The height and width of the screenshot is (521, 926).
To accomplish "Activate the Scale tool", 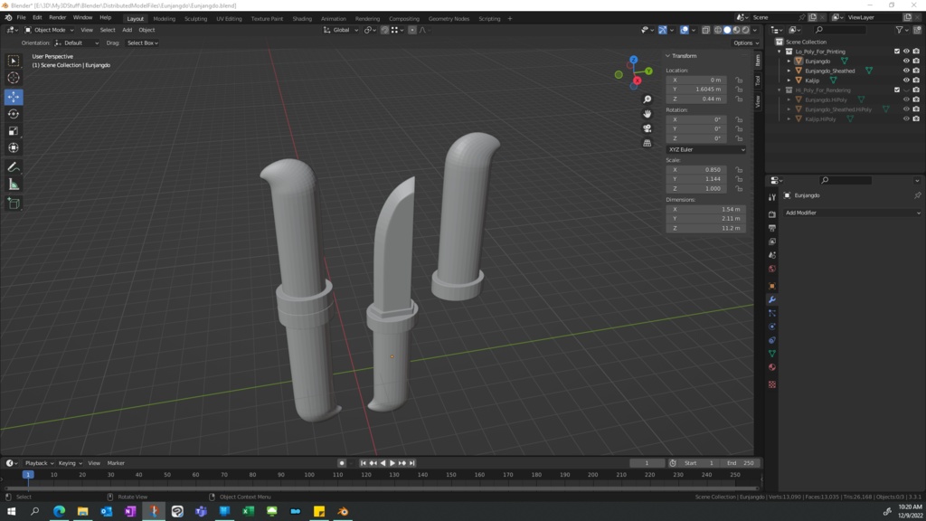I will [x=14, y=131].
